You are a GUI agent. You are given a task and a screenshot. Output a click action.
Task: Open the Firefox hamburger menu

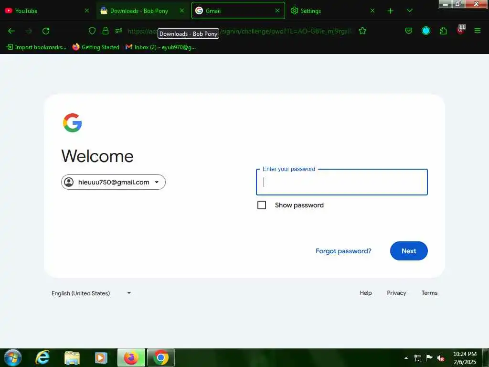coord(478,31)
